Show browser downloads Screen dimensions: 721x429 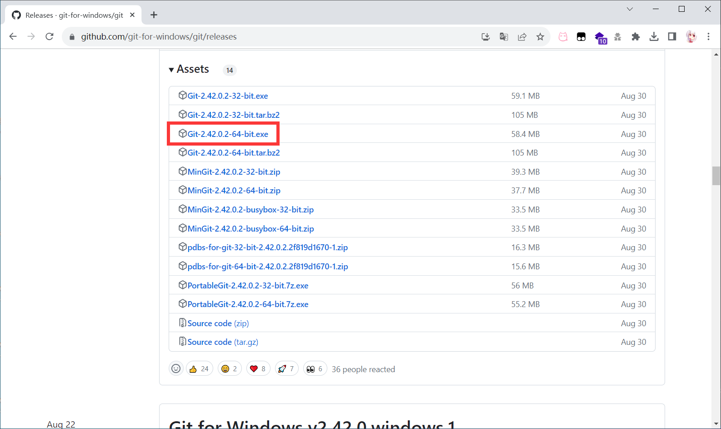click(654, 37)
